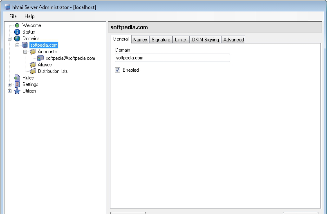Select softpedia@softpedia.com account label

tap(70, 58)
